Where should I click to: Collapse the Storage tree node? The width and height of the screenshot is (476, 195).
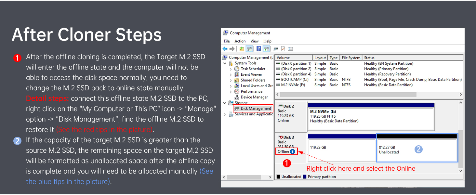[225, 103]
